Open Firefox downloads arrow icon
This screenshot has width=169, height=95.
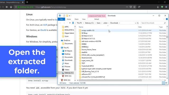[158, 7]
